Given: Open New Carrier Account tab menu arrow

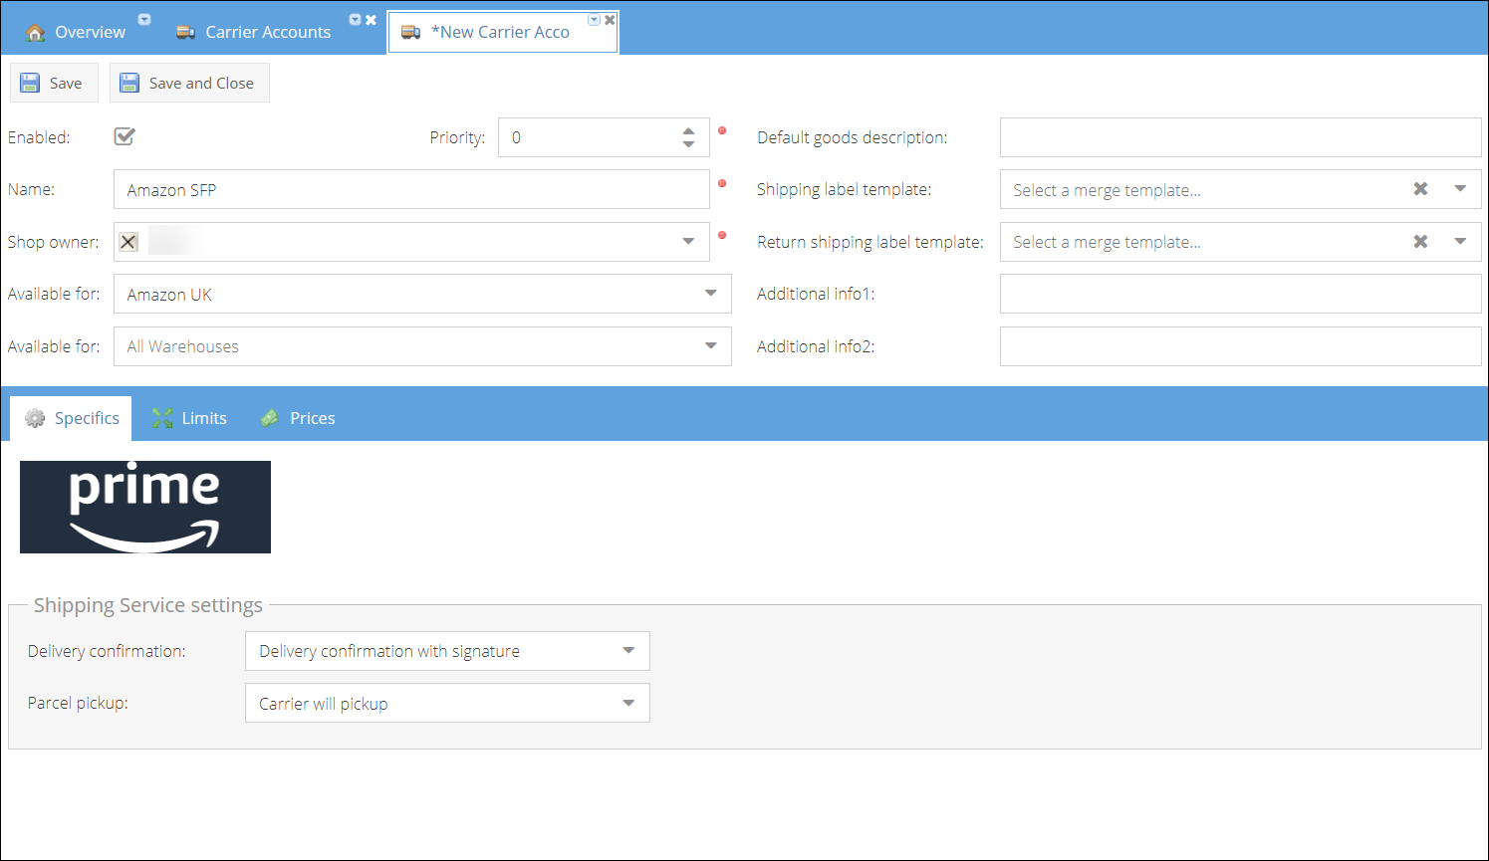Looking at the screenshot, I should 595,20.
